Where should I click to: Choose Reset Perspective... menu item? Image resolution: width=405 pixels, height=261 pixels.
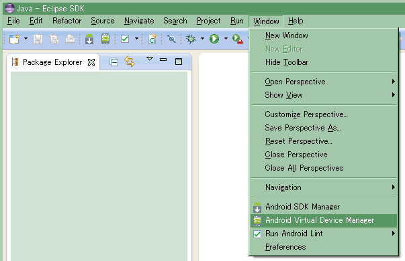(x=324, y=141)
